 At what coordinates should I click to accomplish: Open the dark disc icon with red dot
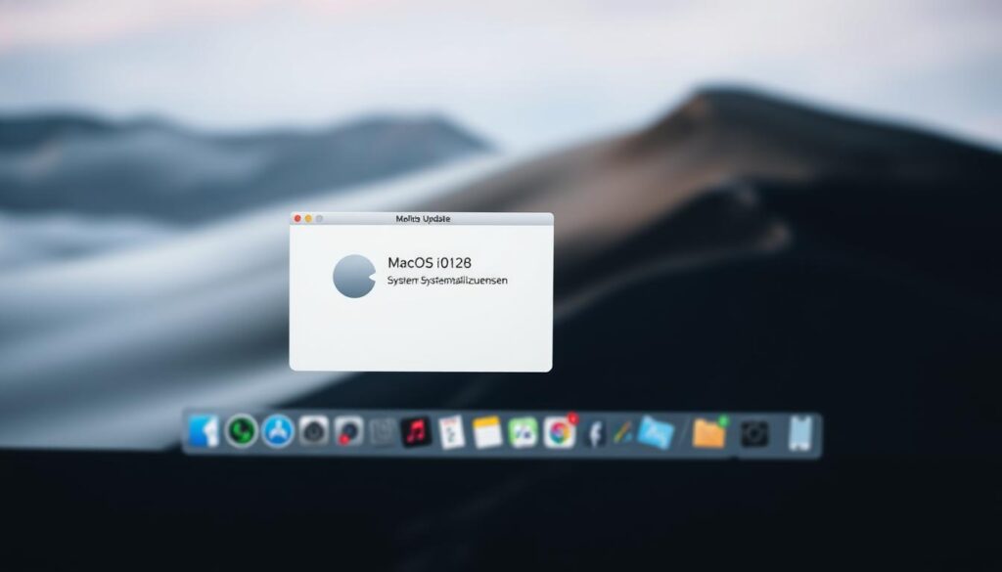[x=349, y=431]
